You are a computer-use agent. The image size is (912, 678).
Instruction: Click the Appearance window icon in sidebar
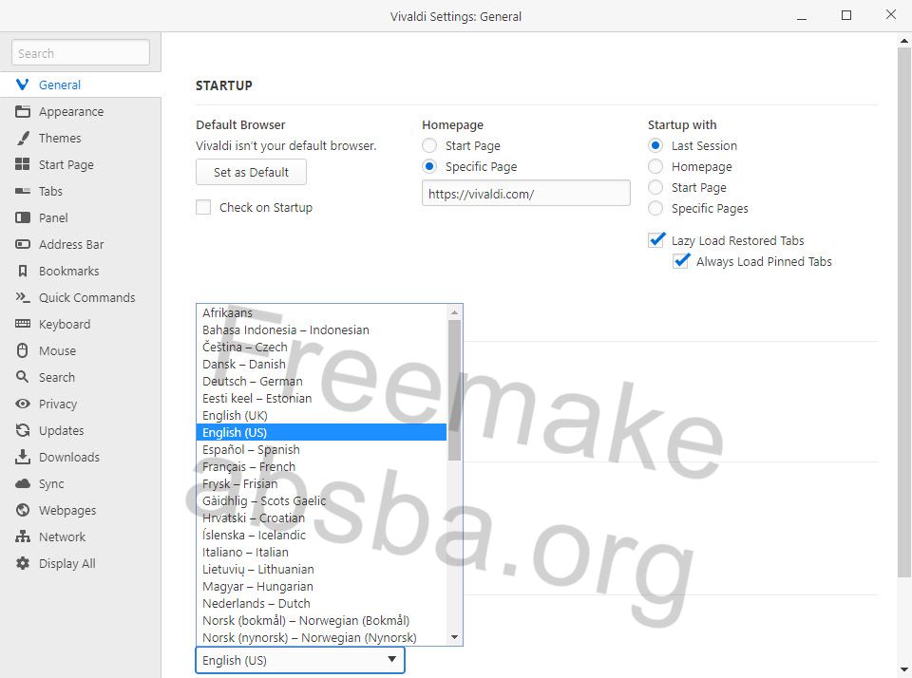pyautogui.click(x=22, y=112)
